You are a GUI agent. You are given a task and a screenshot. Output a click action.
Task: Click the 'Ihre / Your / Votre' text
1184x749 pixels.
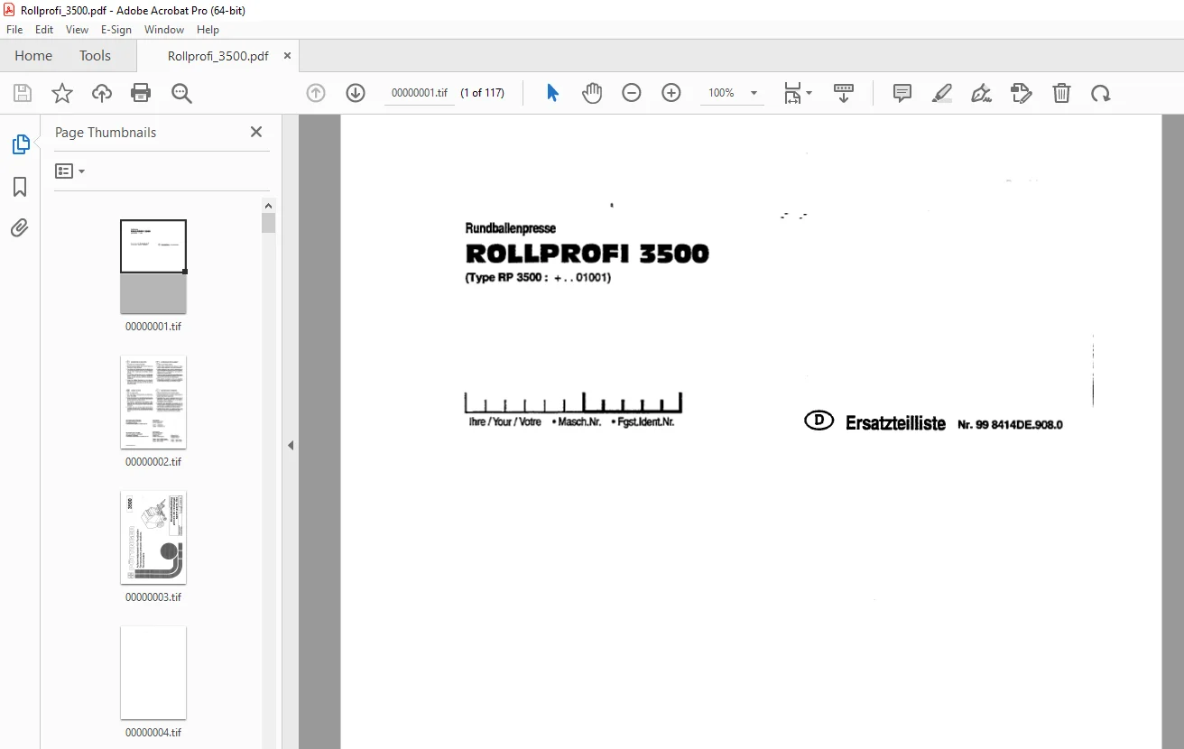coord(505,421)
